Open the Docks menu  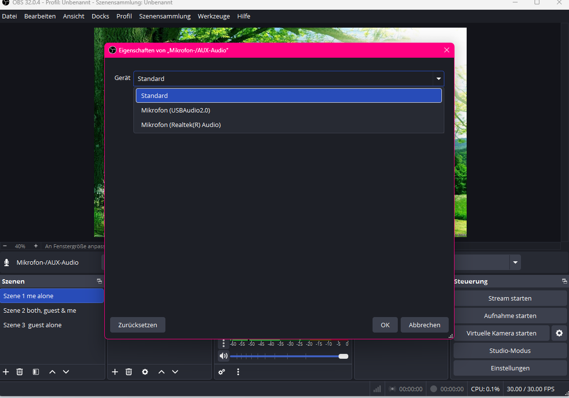click(x=100, y=16)
